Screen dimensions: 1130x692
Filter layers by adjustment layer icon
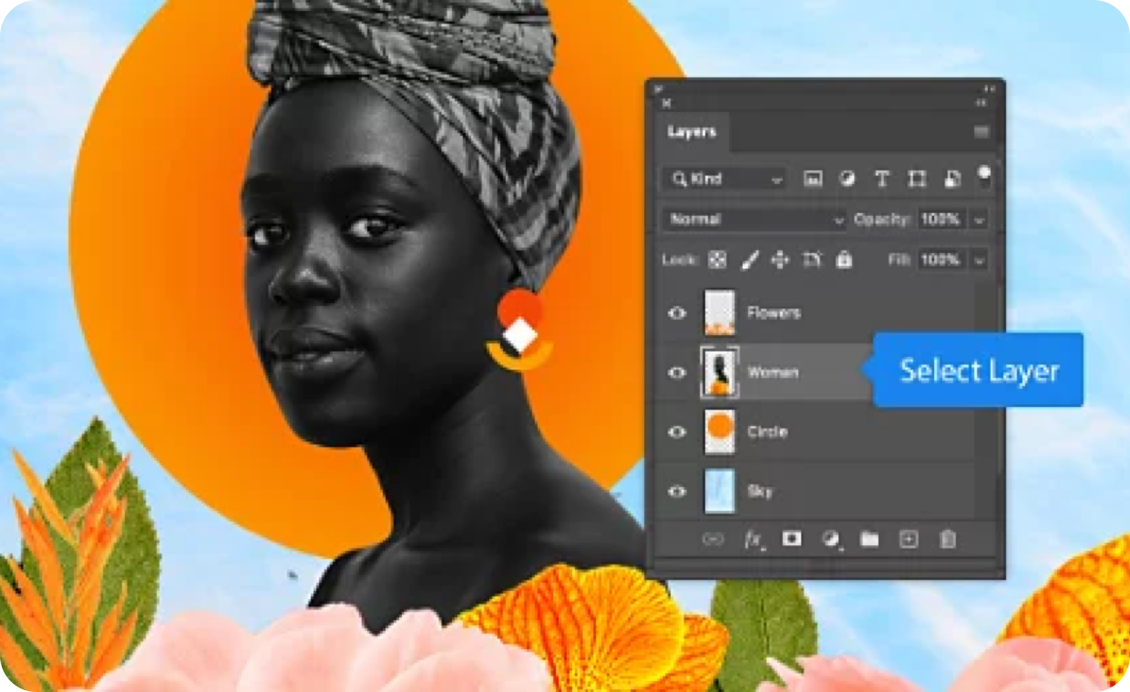pos(847,179)
